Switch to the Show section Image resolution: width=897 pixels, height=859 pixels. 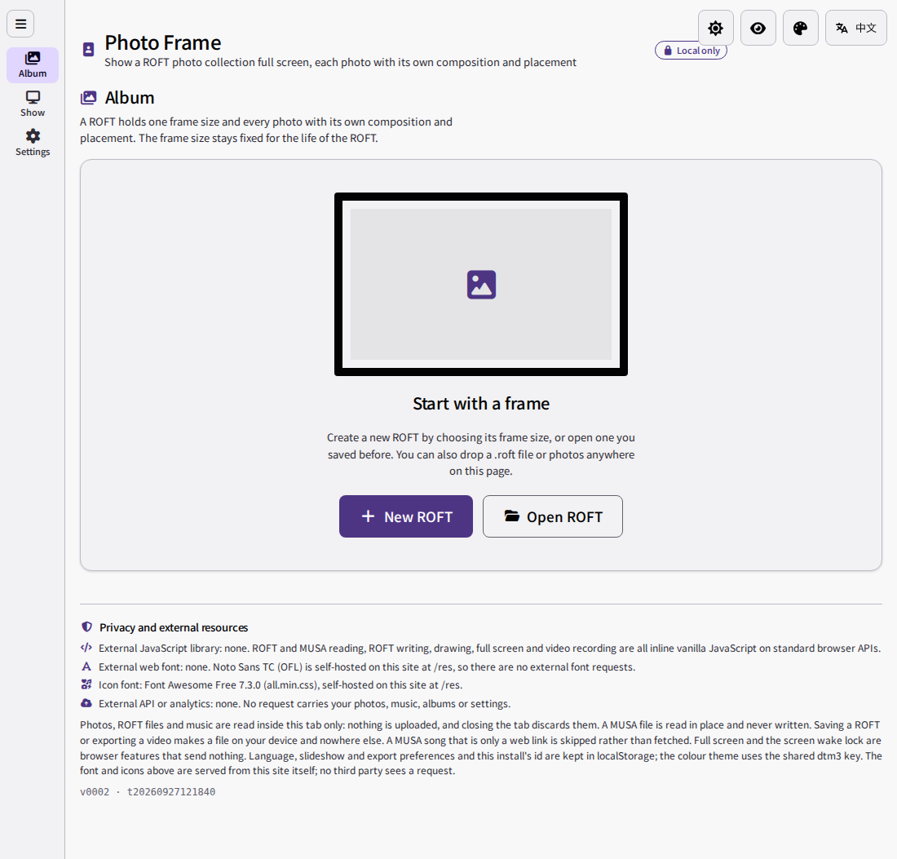[33, 104]
